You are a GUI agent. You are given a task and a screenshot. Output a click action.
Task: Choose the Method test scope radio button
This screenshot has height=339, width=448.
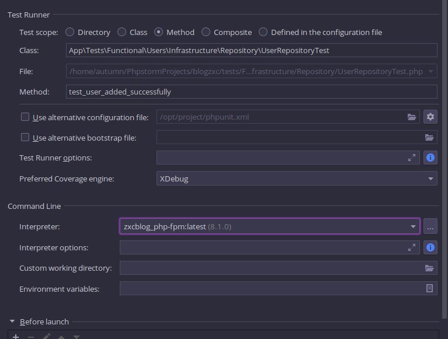pyautogui.click(x=158, y=32)
